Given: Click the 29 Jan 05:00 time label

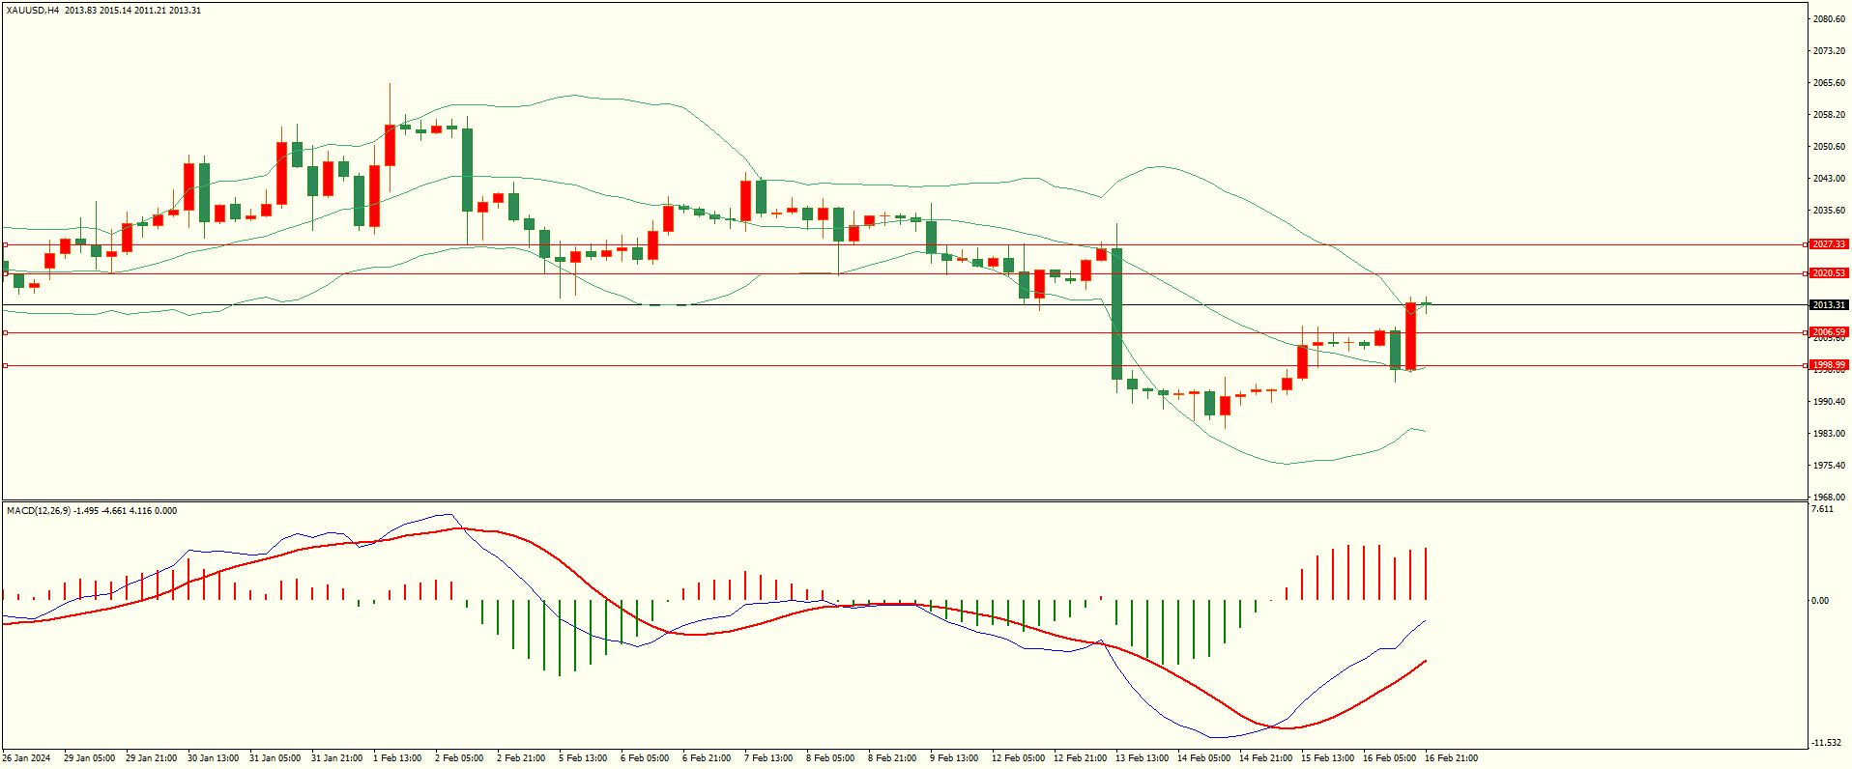Looking at the screenshot, I should click(90, 758).
